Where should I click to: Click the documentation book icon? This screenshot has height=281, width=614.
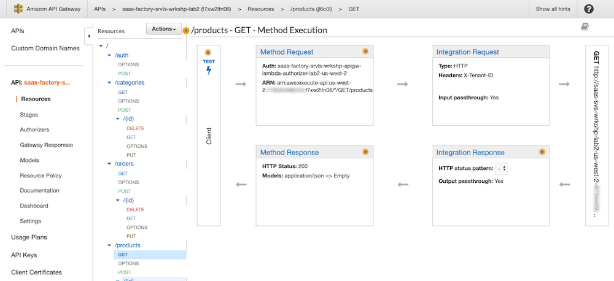[x=585, y=26]
